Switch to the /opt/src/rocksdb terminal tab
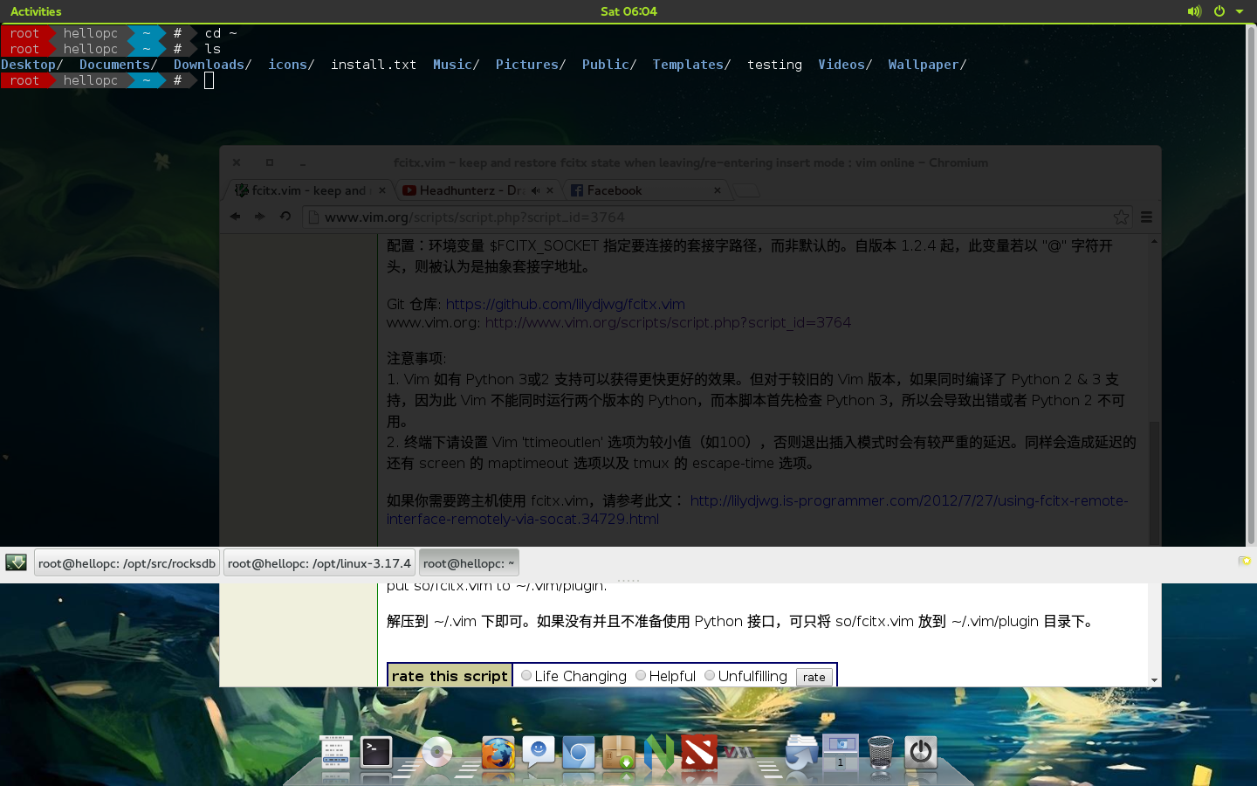This screenshot has height=786, width=1257. point(127,563)
